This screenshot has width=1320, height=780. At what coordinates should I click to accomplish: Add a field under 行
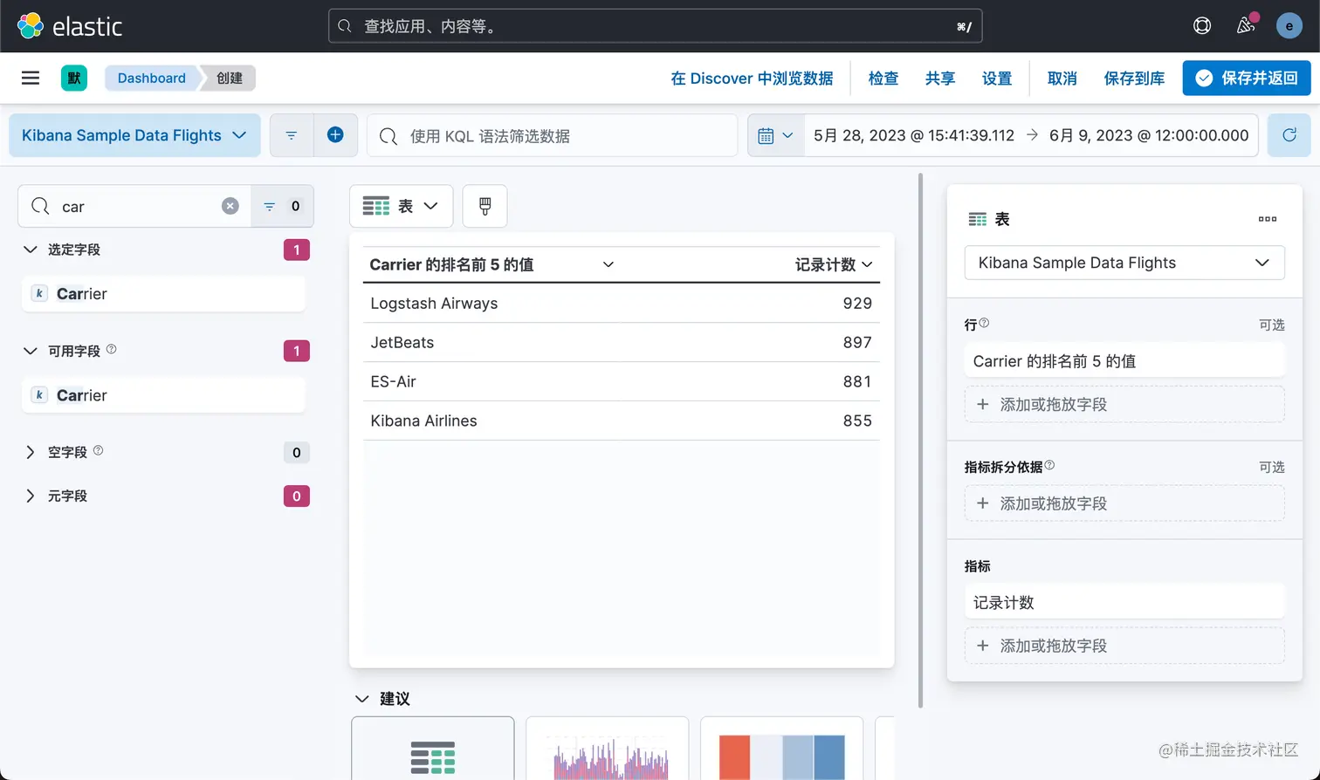(1124, 405)
